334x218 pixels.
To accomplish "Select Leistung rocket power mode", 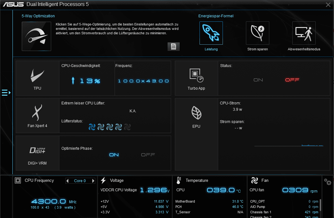I will [x=211, y=33].
